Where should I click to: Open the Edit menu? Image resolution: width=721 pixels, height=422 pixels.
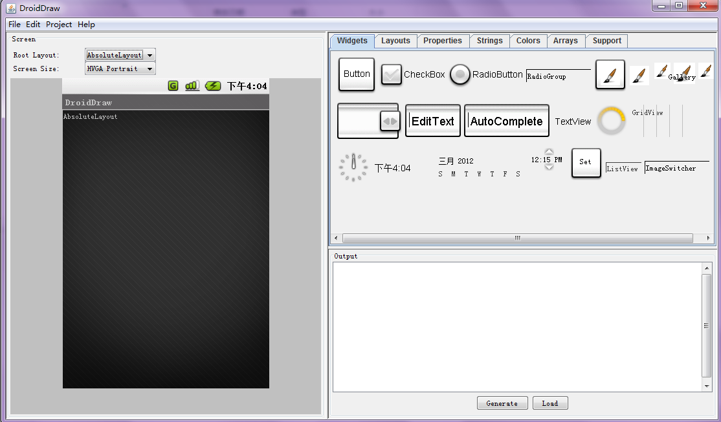(33, 25)
